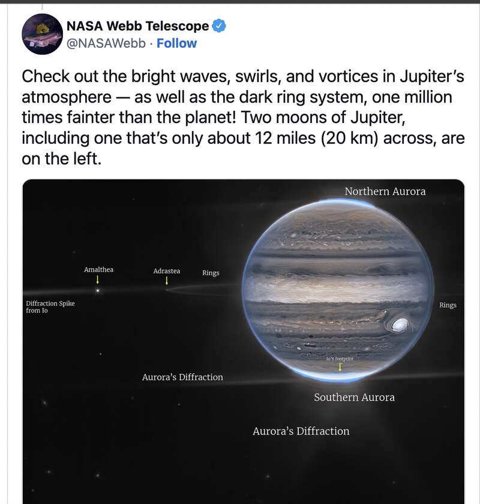Click the Northern Aurora label
Screen dimensions: 480x504
pyautogui.click(x=385, y=191)
